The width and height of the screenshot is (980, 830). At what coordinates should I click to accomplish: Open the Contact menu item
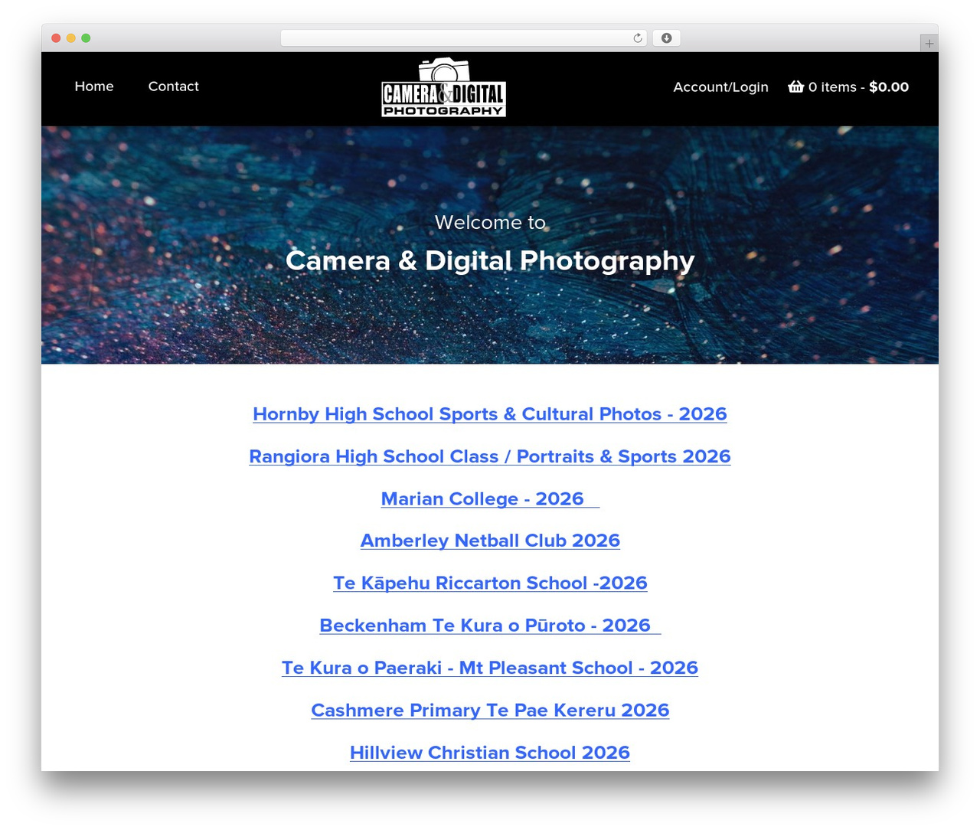[174, 87]
